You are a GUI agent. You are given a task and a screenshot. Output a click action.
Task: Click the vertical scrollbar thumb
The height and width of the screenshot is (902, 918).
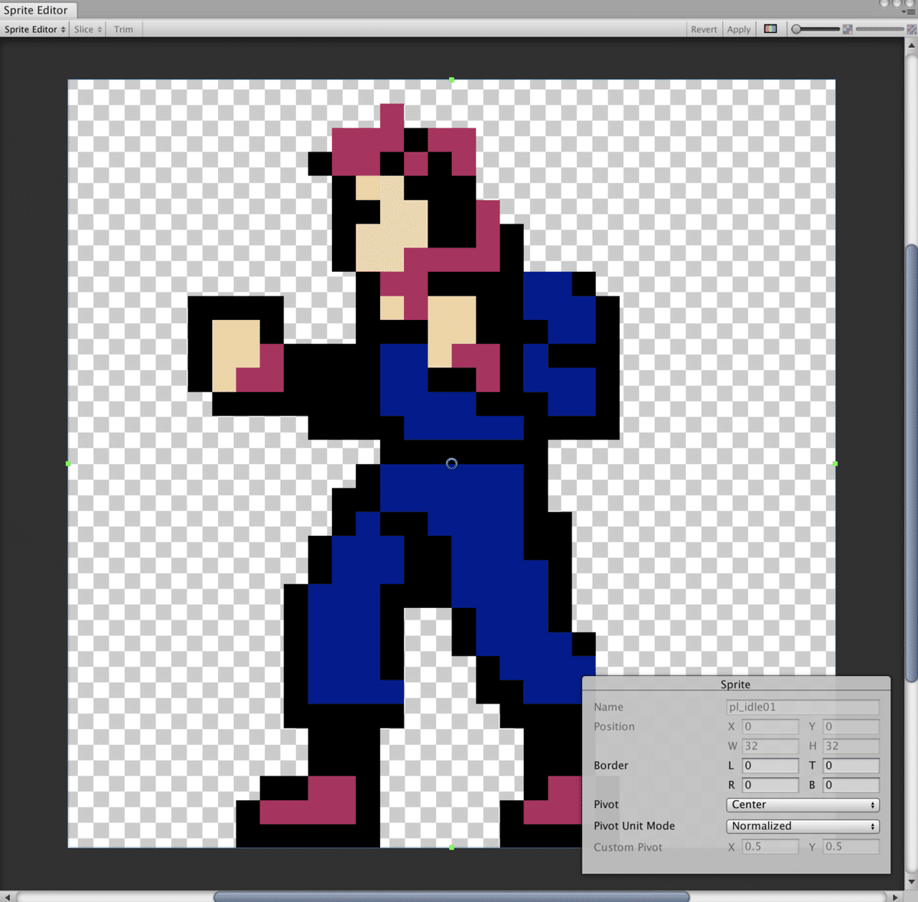pos(911,463)
